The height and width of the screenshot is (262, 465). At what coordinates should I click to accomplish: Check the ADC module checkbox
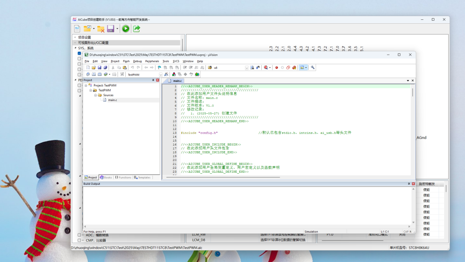[x=79, y=235]
